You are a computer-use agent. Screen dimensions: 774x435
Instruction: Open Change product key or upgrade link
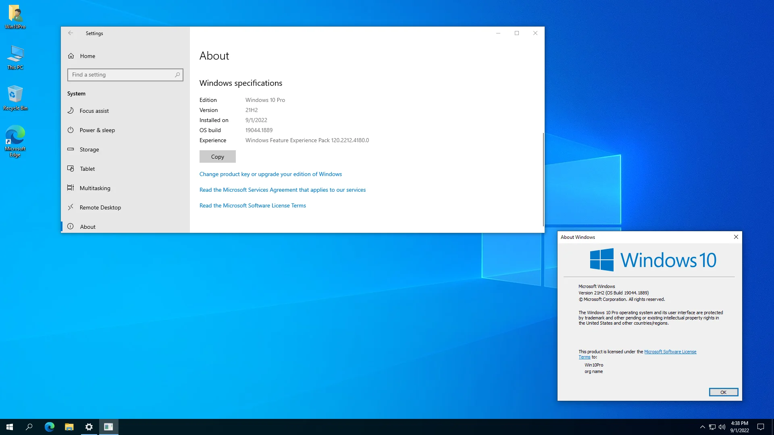point(270,174)
